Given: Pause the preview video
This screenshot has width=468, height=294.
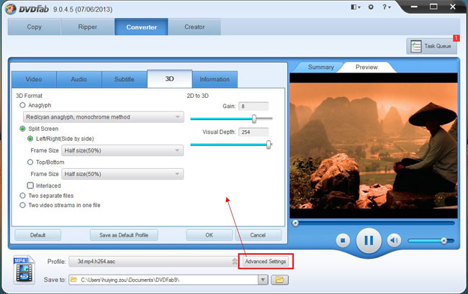Looking at the screenshot, I should tap(369, 240).
